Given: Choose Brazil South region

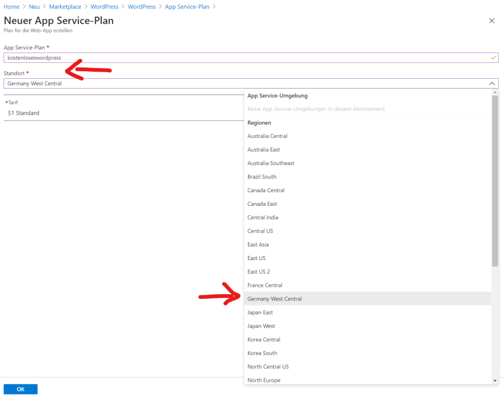Looking at the screenshot, I should (368, 177).
